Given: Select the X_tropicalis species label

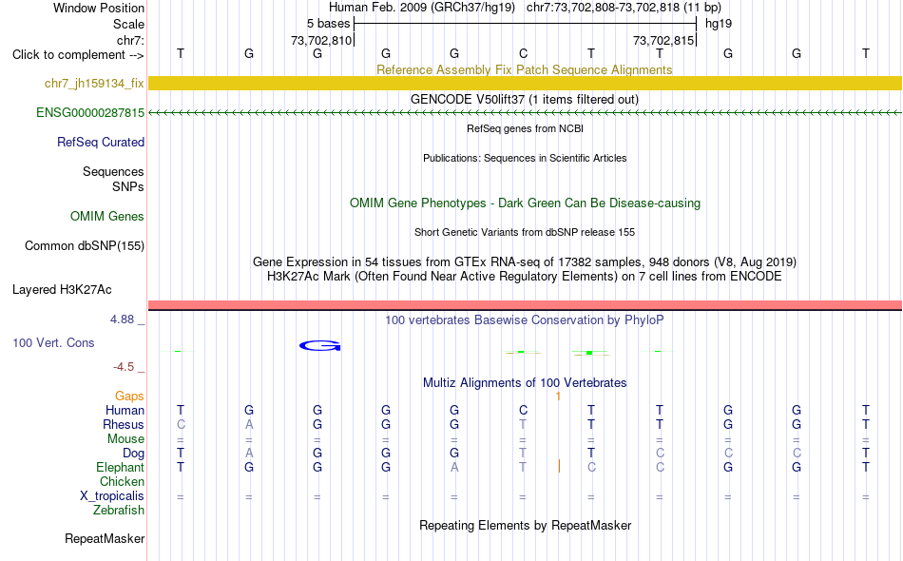Looking at the screenshot, I should pos(112,496).
